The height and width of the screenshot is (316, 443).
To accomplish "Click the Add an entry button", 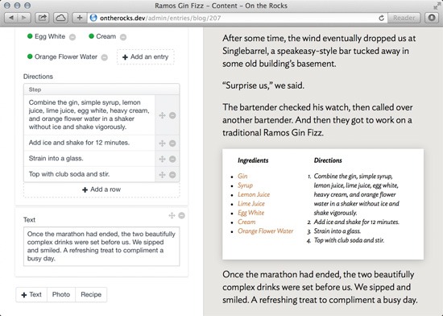I will tap(146, 56).
